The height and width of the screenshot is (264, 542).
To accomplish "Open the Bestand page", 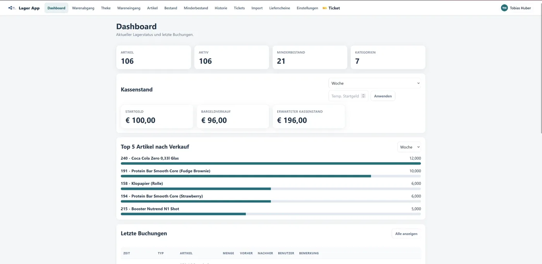I will tap(170, 8).
